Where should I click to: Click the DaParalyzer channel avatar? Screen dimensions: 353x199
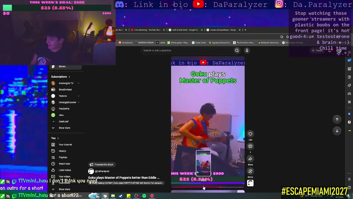[x=91, y=171]
